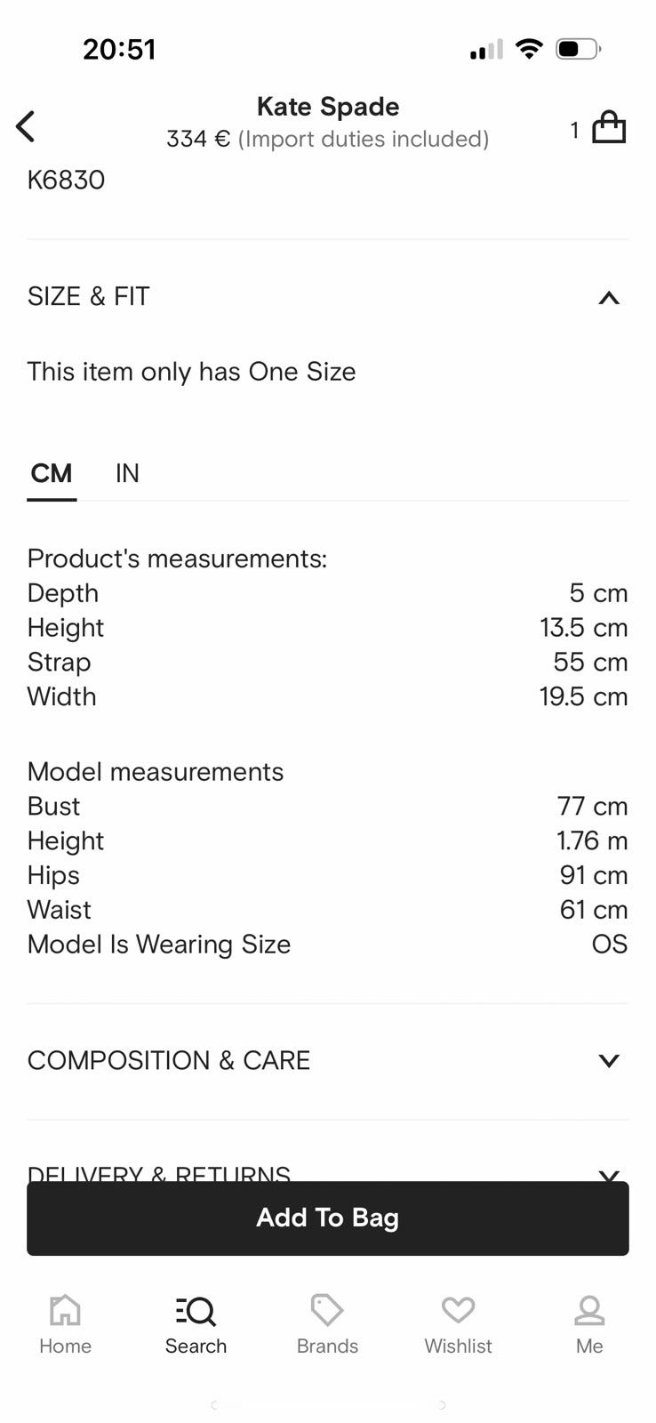The image size is (656, 1423).
Task: Open the Me profile icon
Action: point(589,1310)
